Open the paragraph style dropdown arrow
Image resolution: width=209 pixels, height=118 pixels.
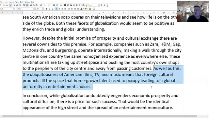click(14, 9)
